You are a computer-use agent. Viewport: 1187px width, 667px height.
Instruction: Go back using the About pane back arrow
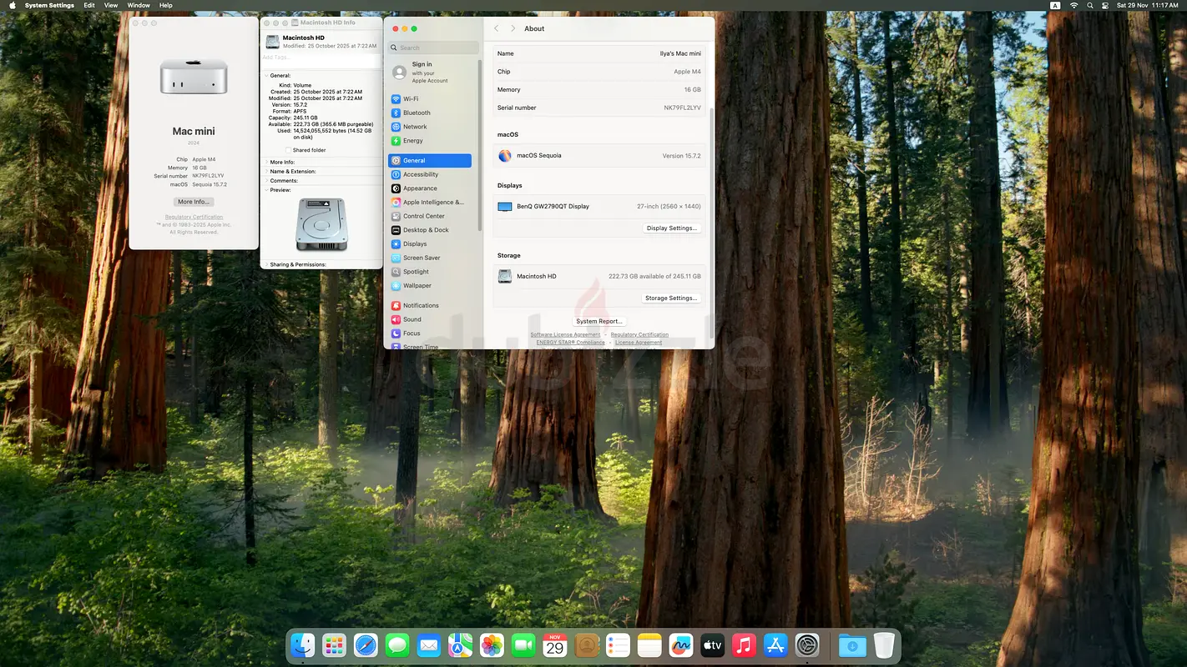(497, 28)
